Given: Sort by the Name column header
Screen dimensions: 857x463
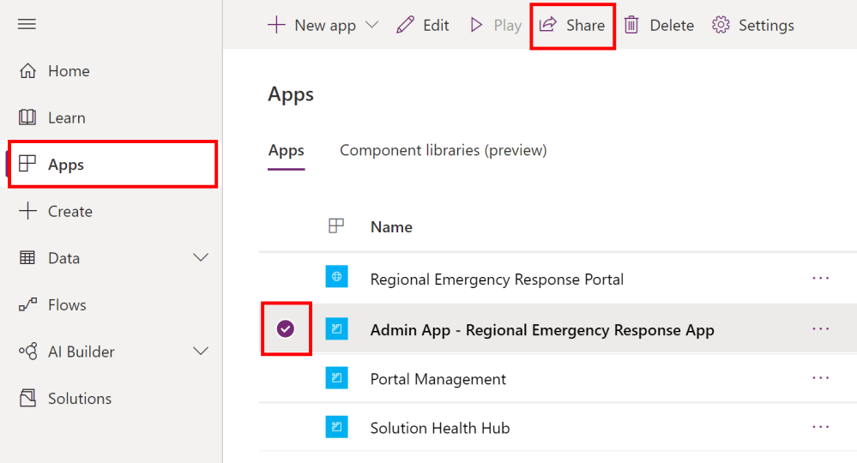Looking at the screenshot, I should coord(391,227).
